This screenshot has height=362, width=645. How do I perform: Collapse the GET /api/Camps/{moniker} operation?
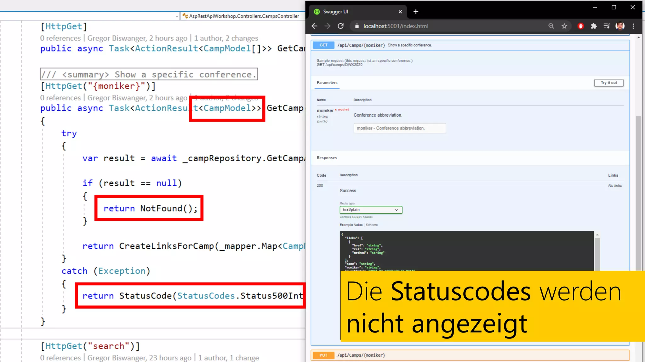point(470,45)
